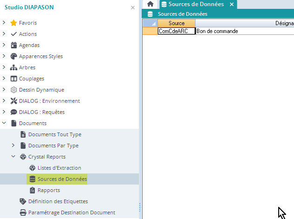Select the ComCdeARC source cell

[176, 31]
